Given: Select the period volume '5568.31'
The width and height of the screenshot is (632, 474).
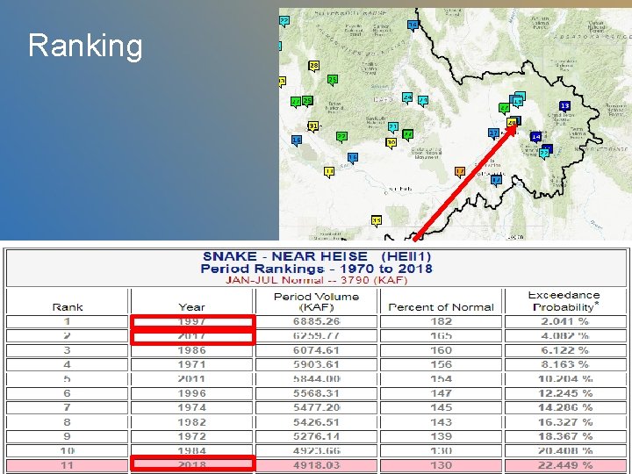Looking at the screenshot, I should (316, 393).
